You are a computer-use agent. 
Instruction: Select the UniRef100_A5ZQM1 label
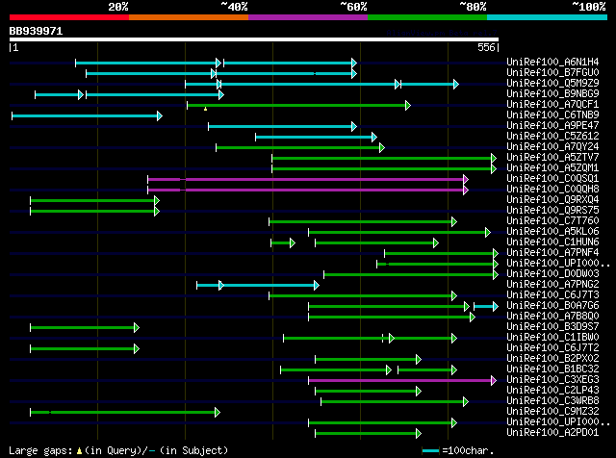point(552,167)
